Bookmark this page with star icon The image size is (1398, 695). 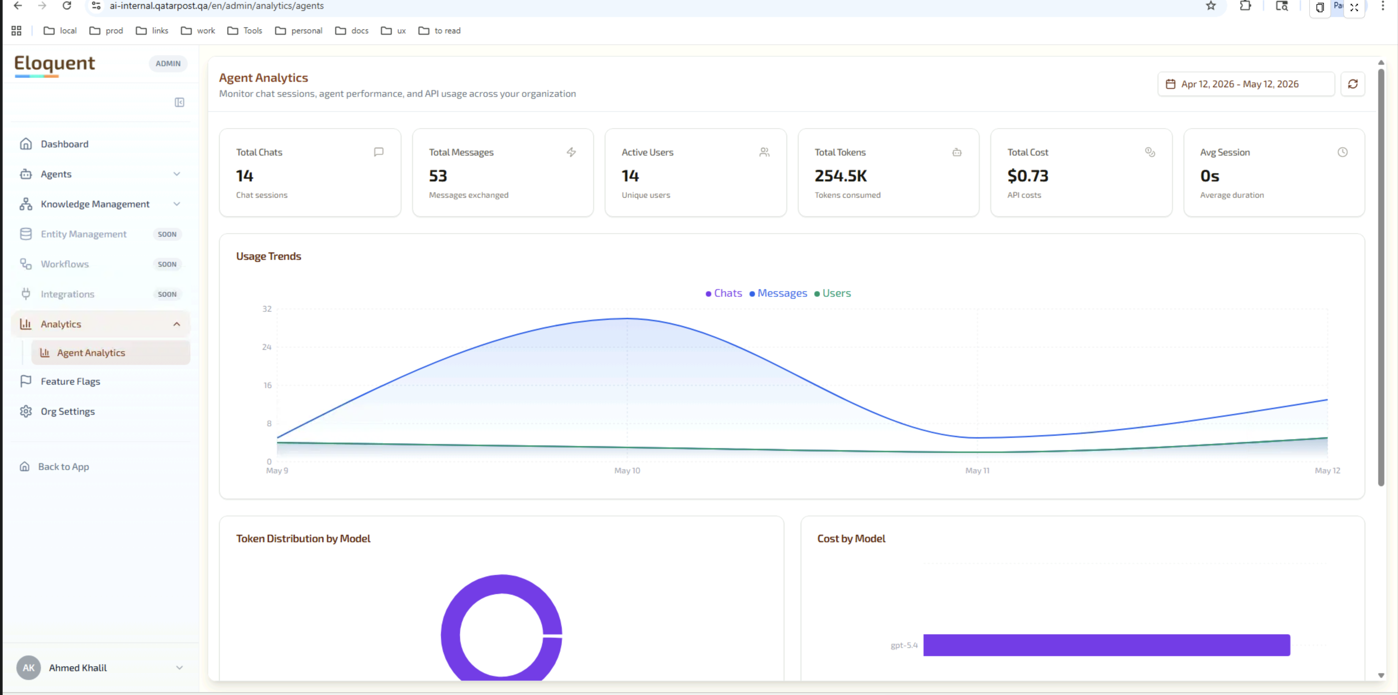tap(1211, 6)
